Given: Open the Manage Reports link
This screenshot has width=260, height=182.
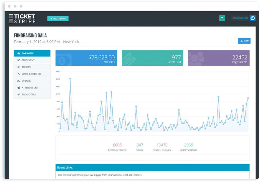Looking at the screenshot, I should click(x=239, y=18).
